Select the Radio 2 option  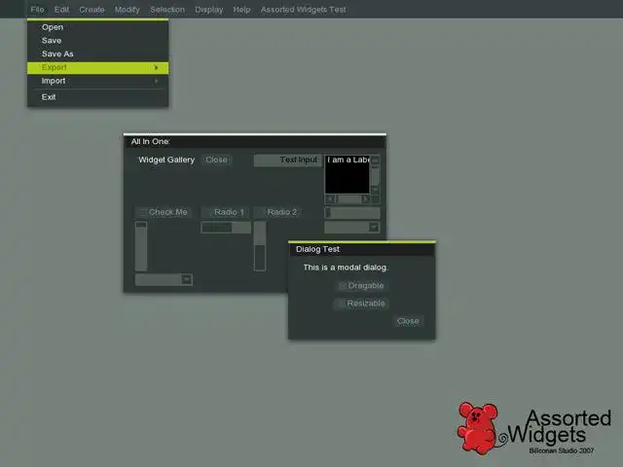point(278,212)
